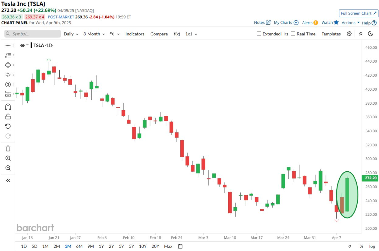Select the 1M time range tab
The image size is (379, 251).
click(x=45, y=246)
